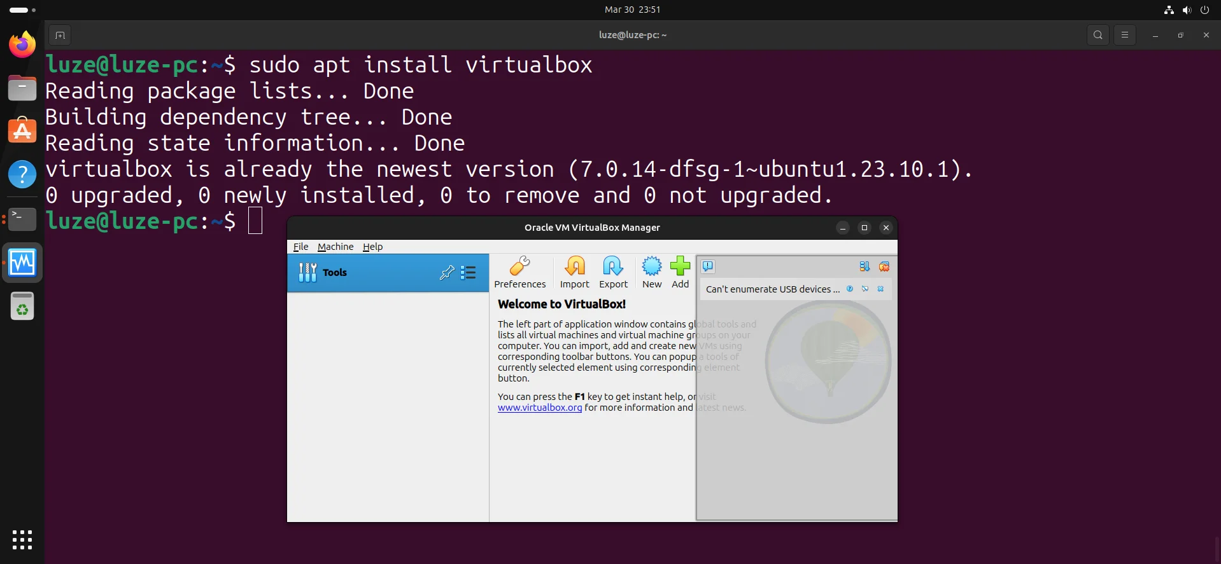Toggle the pin on Tools pane

pos(447,273)
